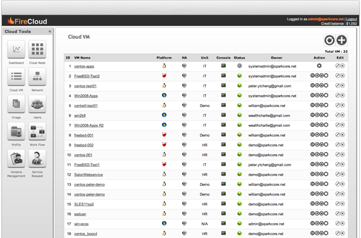
Task: Click HA icon for FreeBSD-Test1
Action: (184, 164)
